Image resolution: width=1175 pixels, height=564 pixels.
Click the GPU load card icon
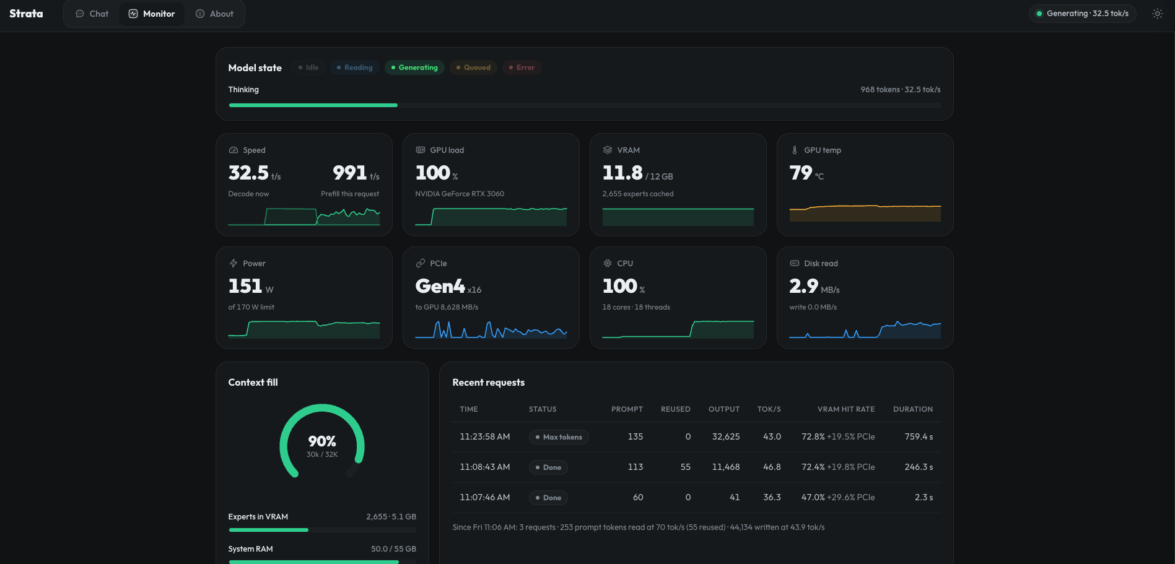pos(421,150)
